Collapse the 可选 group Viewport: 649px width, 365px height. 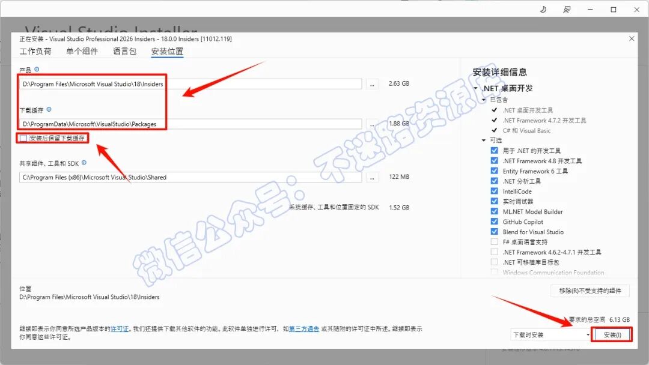tap(483, 140)
